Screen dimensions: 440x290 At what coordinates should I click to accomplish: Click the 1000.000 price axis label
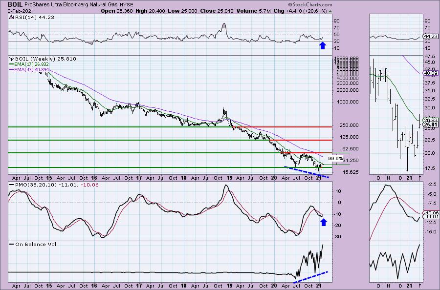click(x=348, y=102)
